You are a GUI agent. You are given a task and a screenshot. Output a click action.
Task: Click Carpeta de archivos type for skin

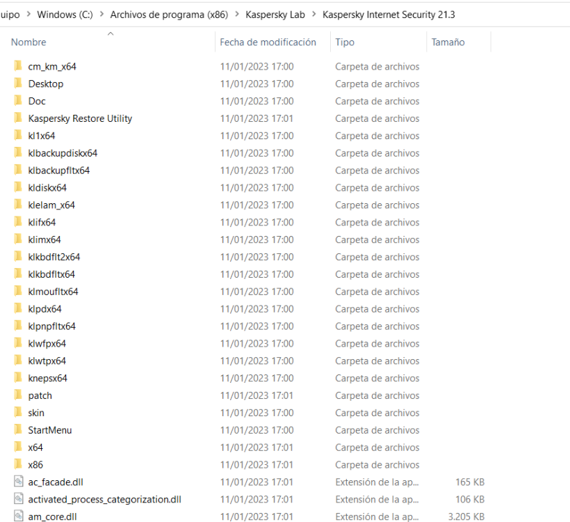coord(377,413)
